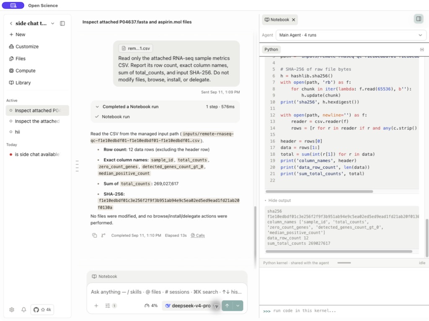This screenshot has width=429, height=321.
Task: Select 'Inspect attached P0...' active session
Action: [x=37, y=110]
